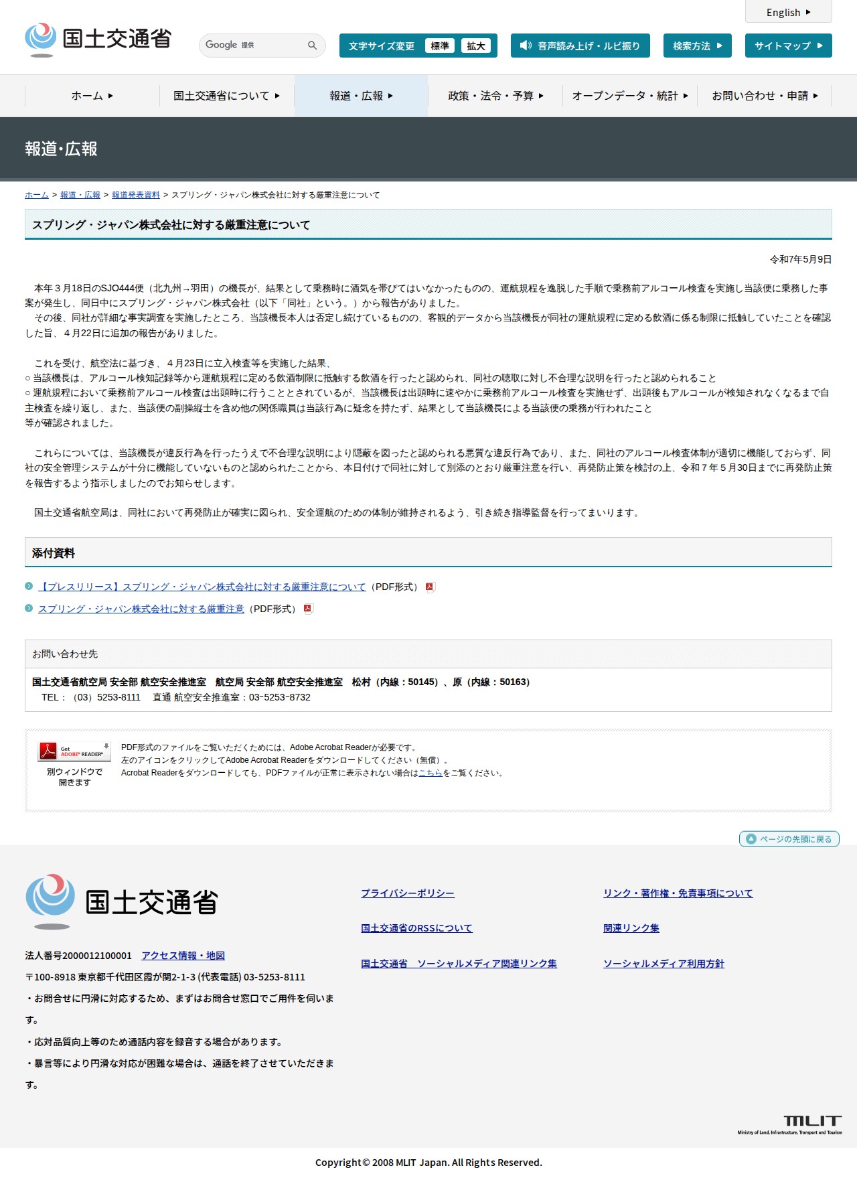Click the small MLIT wordmark in the footer
857x1182 pixels.
[790, 1124]
